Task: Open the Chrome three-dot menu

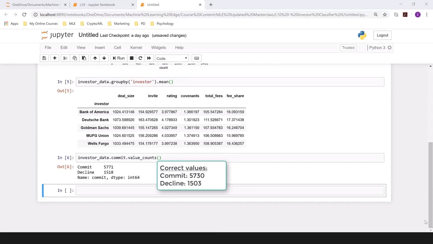Action: click(x=427, y=14)
